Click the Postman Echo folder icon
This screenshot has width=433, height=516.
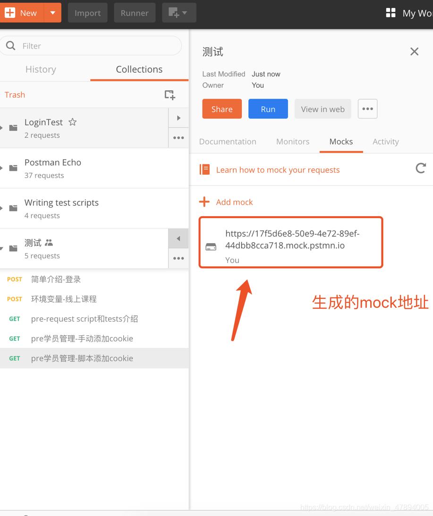coord(13,168)
